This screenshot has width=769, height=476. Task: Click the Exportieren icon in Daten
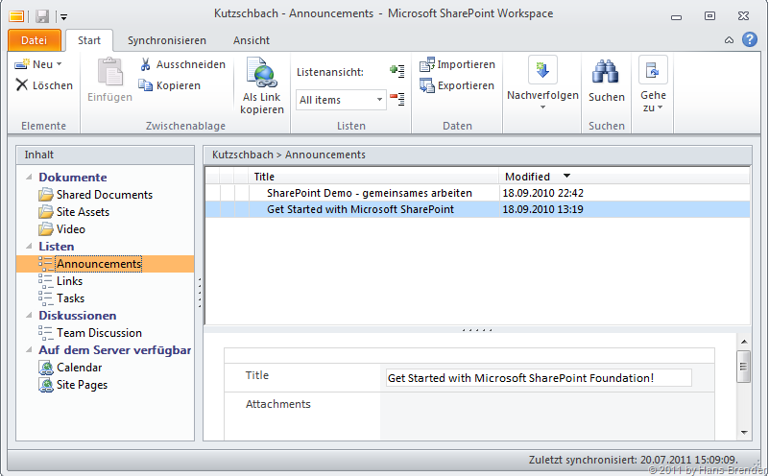(x=427, y=85)
